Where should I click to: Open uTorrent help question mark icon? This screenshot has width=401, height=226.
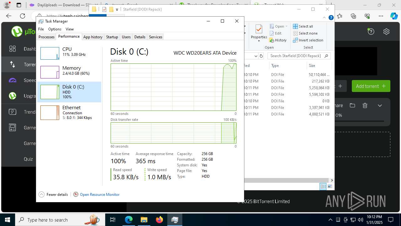click(371, 31)
